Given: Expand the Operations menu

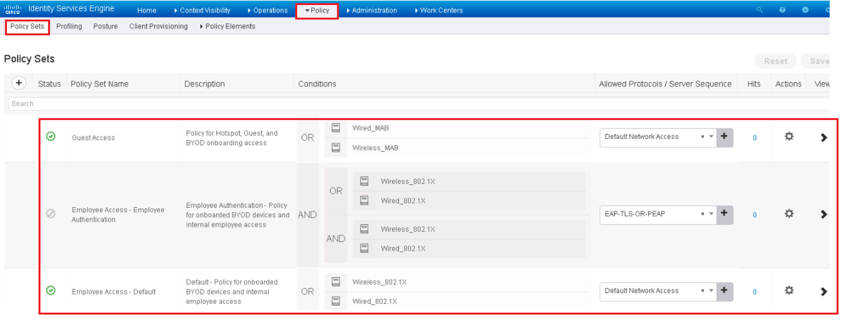Looking at the screenshot, I should click(x=268, y=11).
